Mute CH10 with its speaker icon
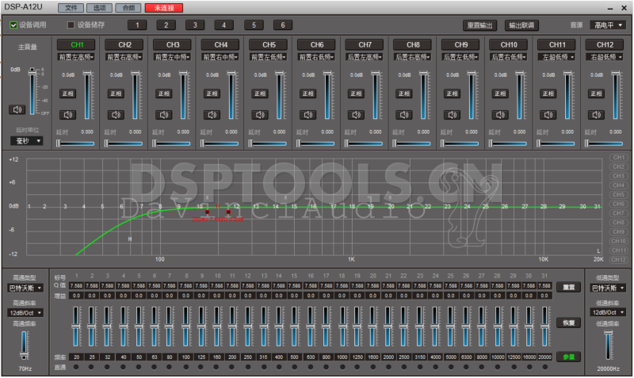This screenshot has width=634, height=378. coord(501,115)
